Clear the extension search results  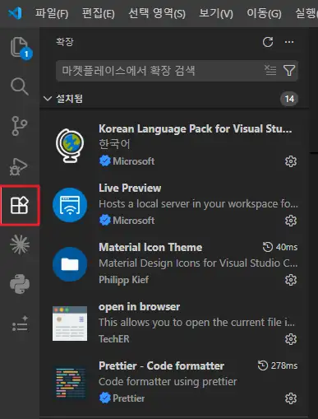(270, 70)
